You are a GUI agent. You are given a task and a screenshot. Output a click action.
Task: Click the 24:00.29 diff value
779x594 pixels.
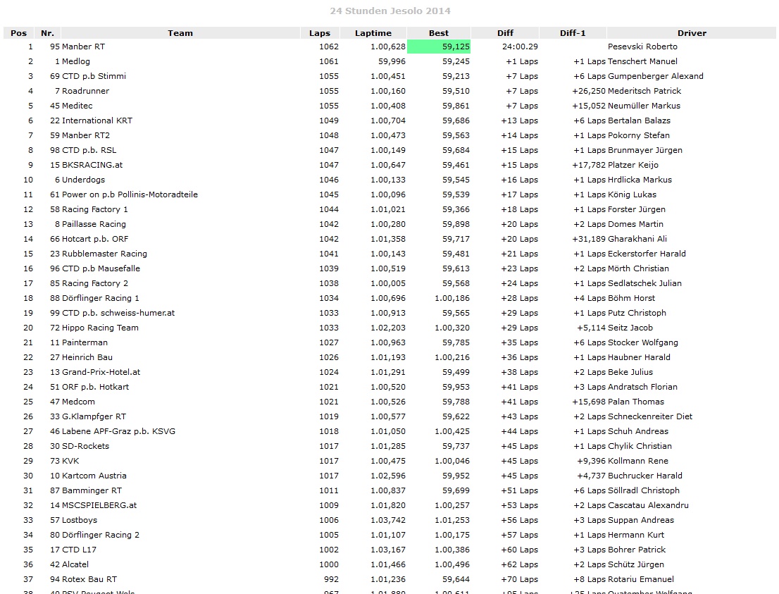pyautogui.click(x=520, y=47)
